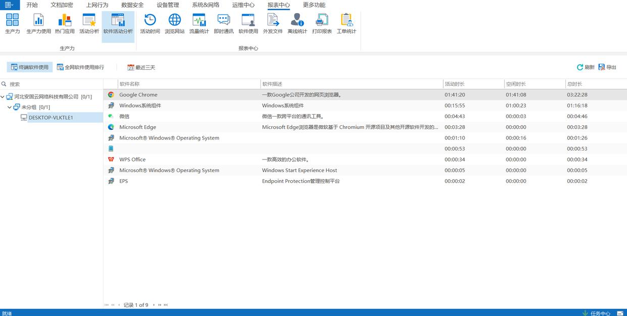Open the 最近三天 date range selector
Viewport: 627px width, 316px height.
(x=141, y=67)
